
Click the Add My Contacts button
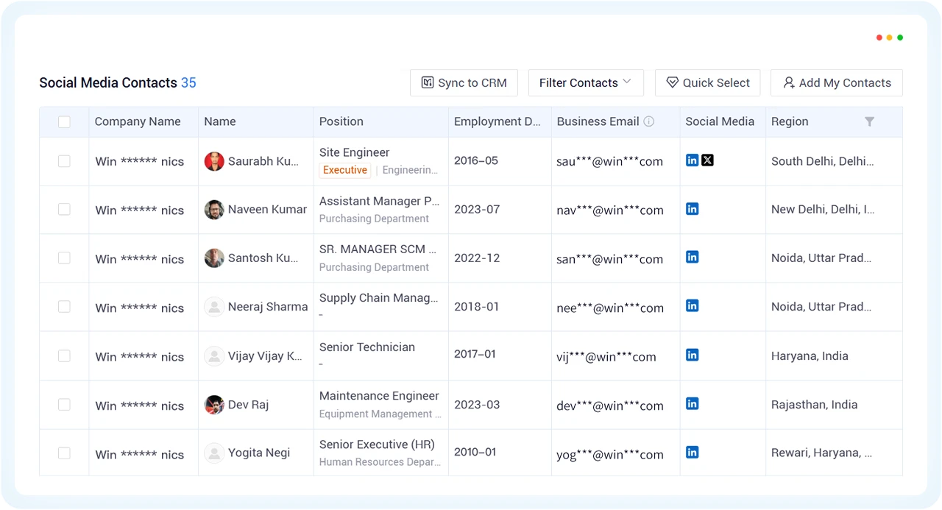(837, 82)
